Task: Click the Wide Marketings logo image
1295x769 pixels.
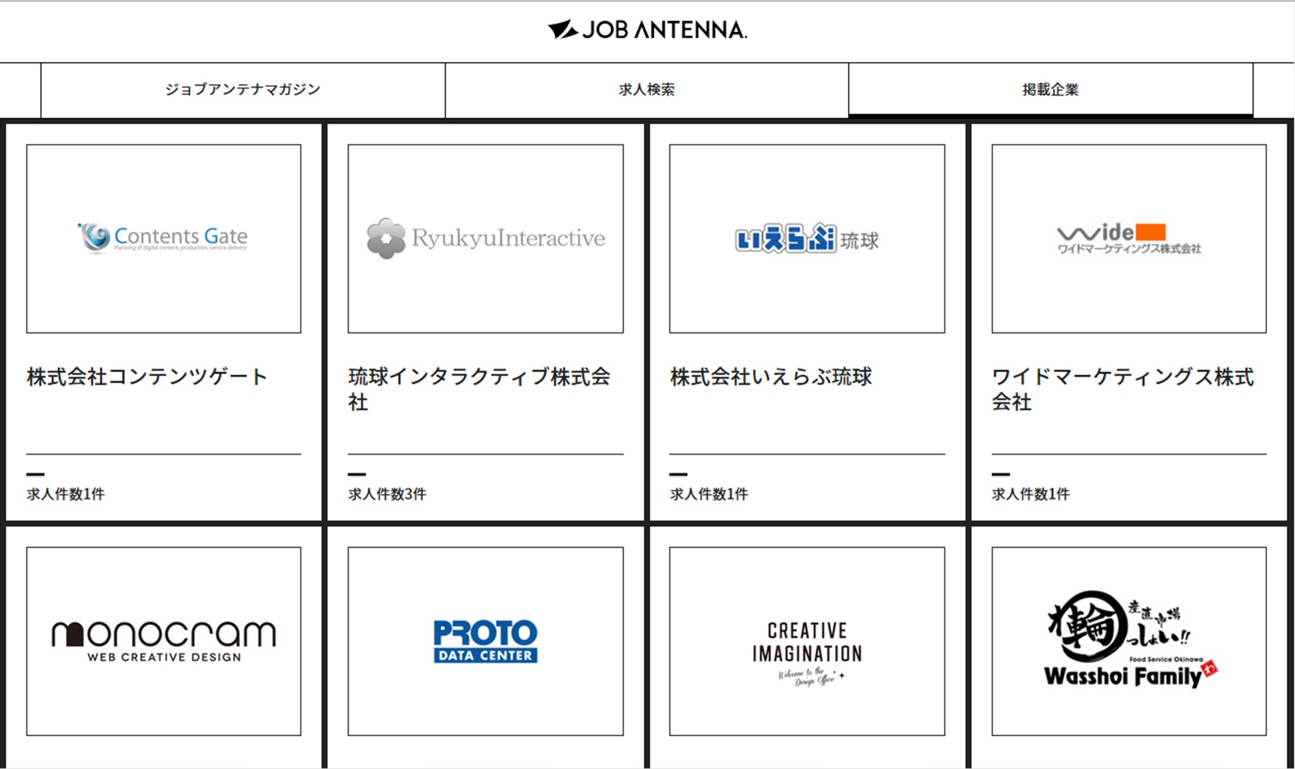Action: point(1129,239)
